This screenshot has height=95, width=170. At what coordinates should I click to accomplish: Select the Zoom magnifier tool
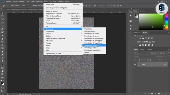(2, 74)
